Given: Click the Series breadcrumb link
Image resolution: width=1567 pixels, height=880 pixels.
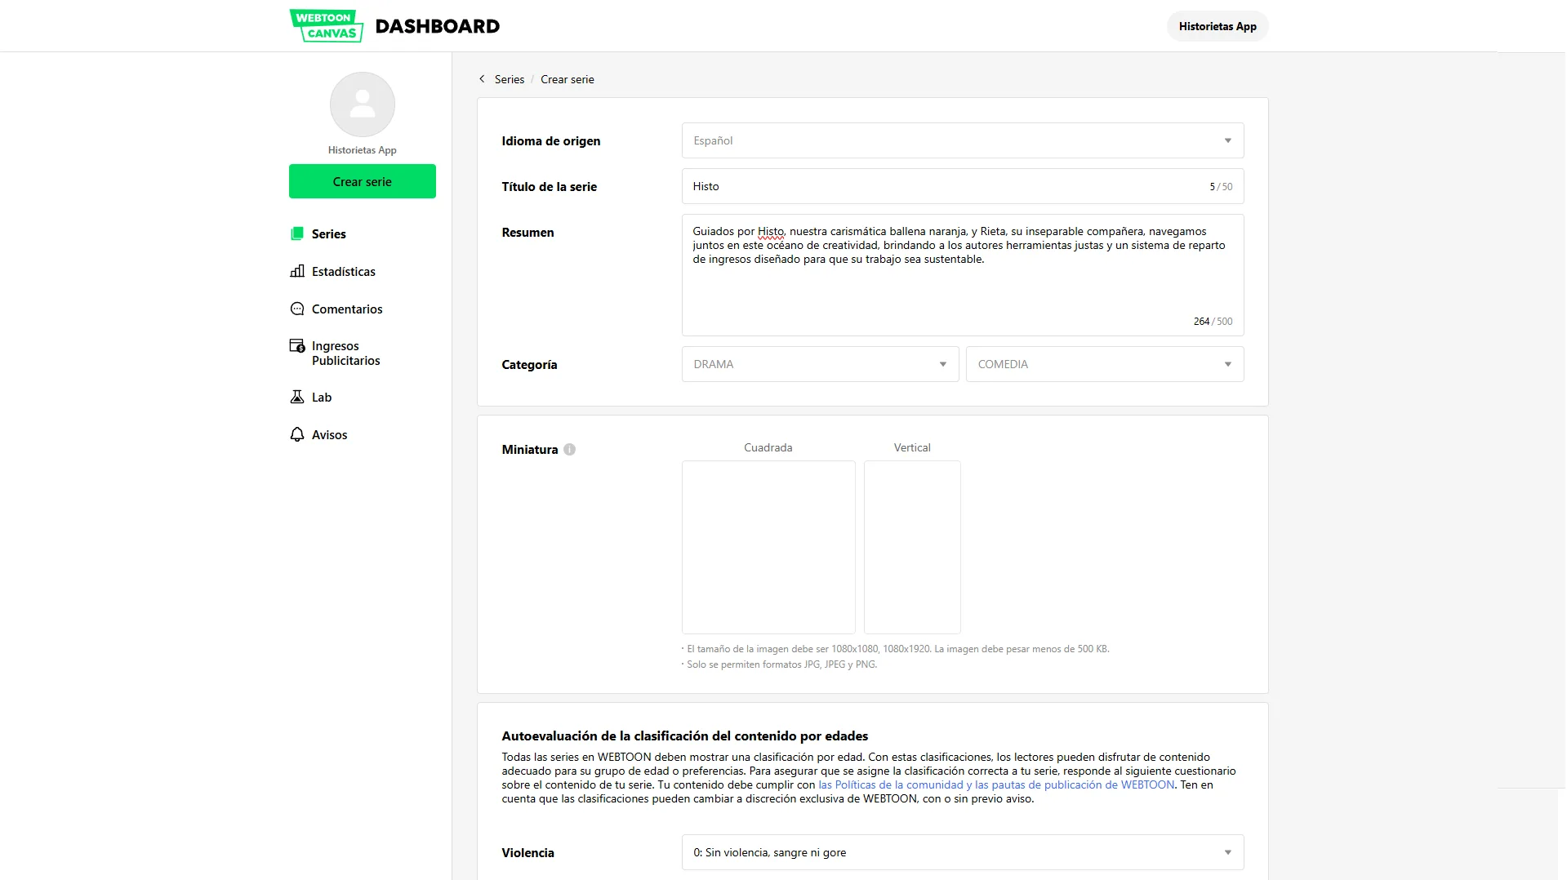Looking at the screenshot, I should coord(510,79).
